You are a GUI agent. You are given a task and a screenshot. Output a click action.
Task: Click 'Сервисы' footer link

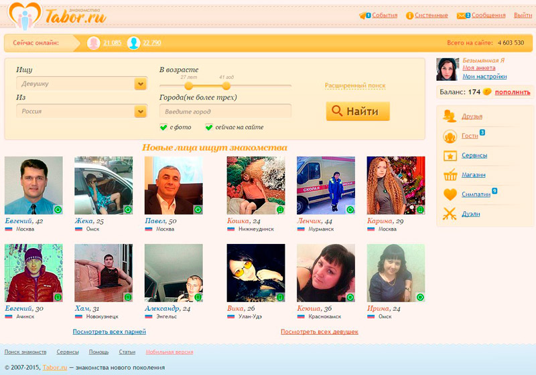pyautogui.click(x=68, y=352)
